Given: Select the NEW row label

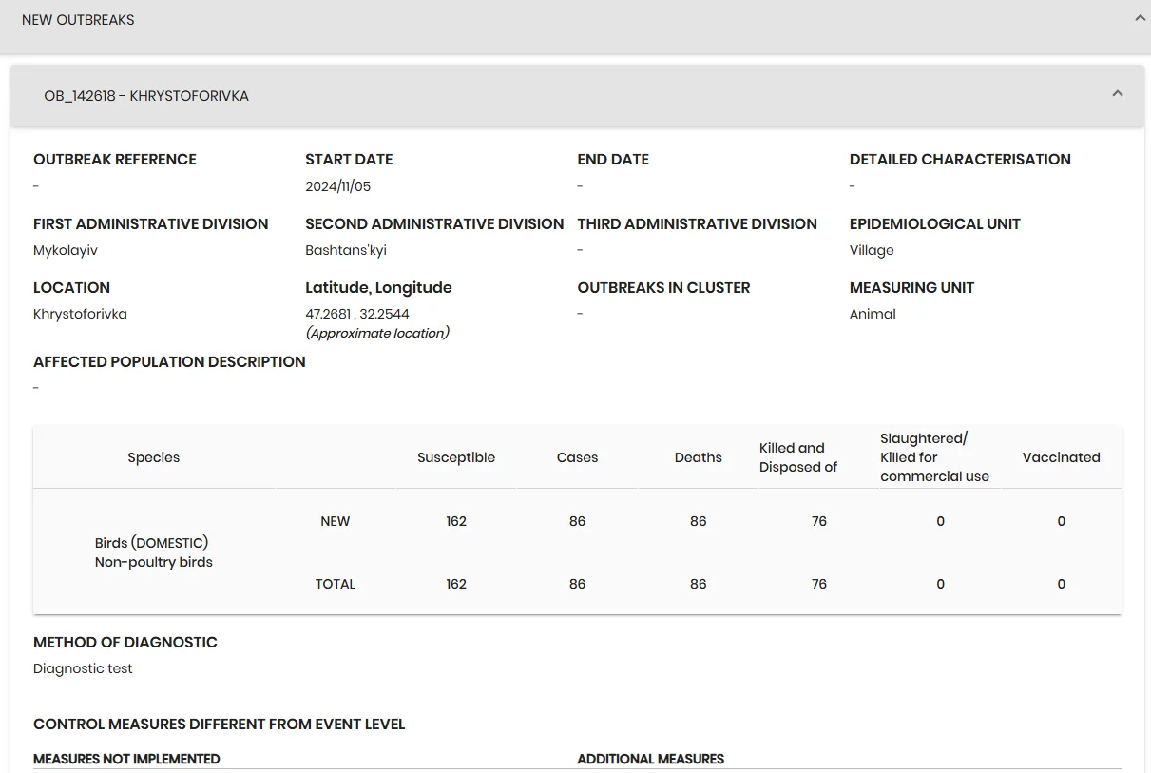Looking at the screenshot, I should (x=336, y=521).
